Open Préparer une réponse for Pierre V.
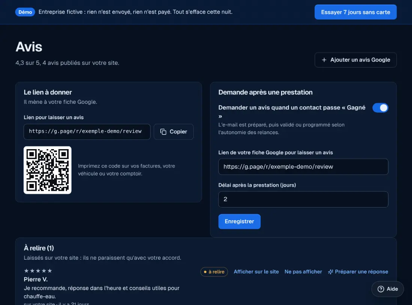Screen dimensions: 412x305 tap(358, 272)
